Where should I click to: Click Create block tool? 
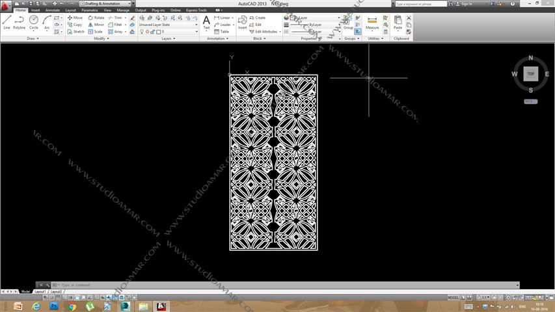(257, 18)
